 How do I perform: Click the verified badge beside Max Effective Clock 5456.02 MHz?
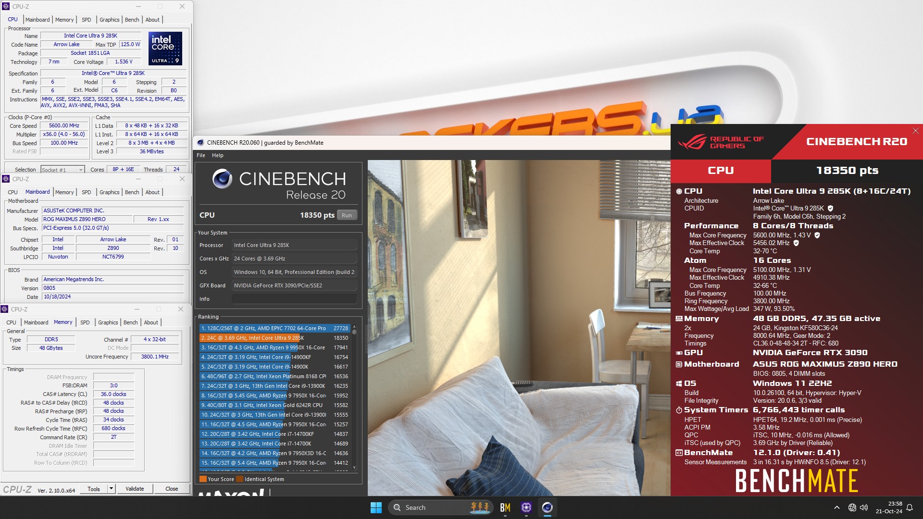(x=796, y=243)
